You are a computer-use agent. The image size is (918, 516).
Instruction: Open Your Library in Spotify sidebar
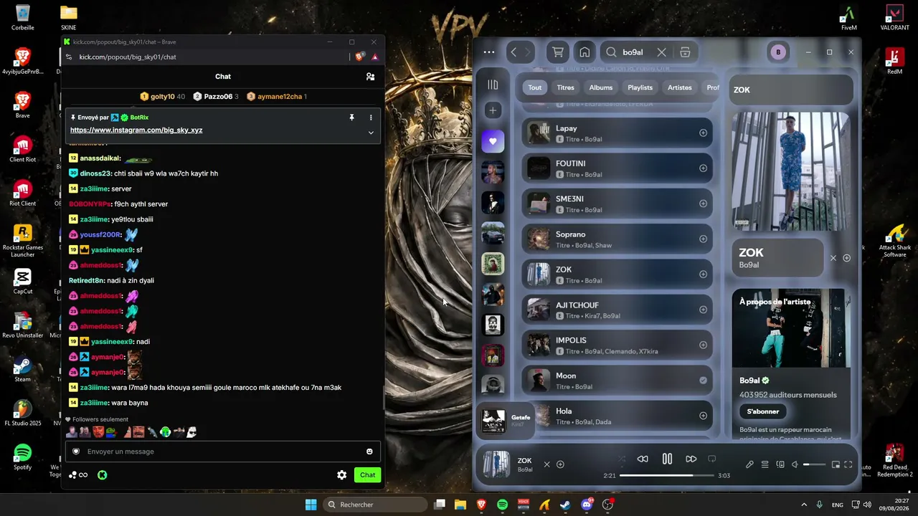(x=493, y=85)
